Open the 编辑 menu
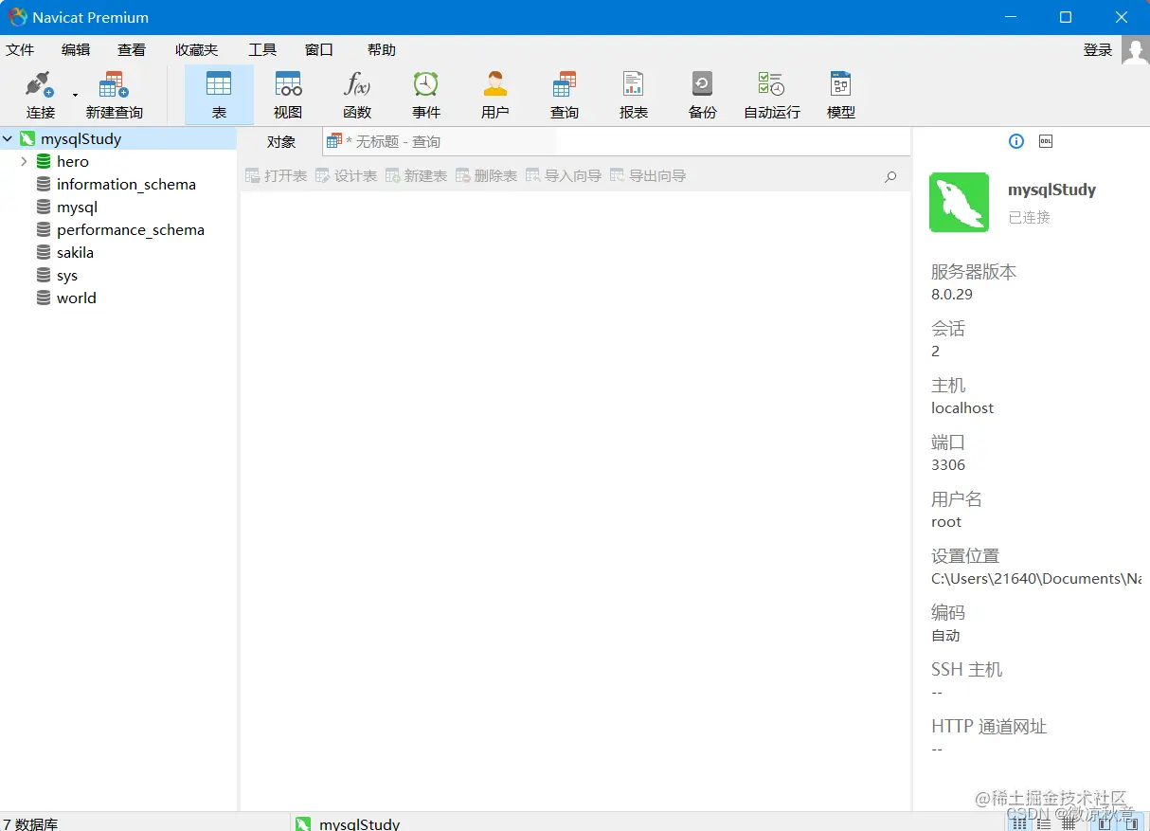Image resolution: width=1150 pixels, height=831 pixels. point(76,50)
